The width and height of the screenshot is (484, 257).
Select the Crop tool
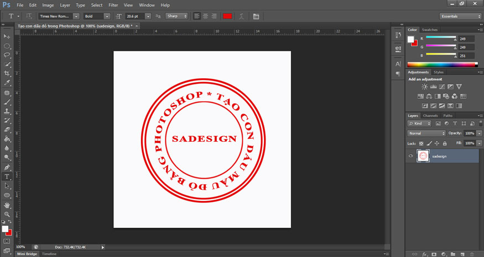(7, 73)
